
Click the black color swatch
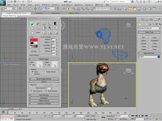(32, 43)
